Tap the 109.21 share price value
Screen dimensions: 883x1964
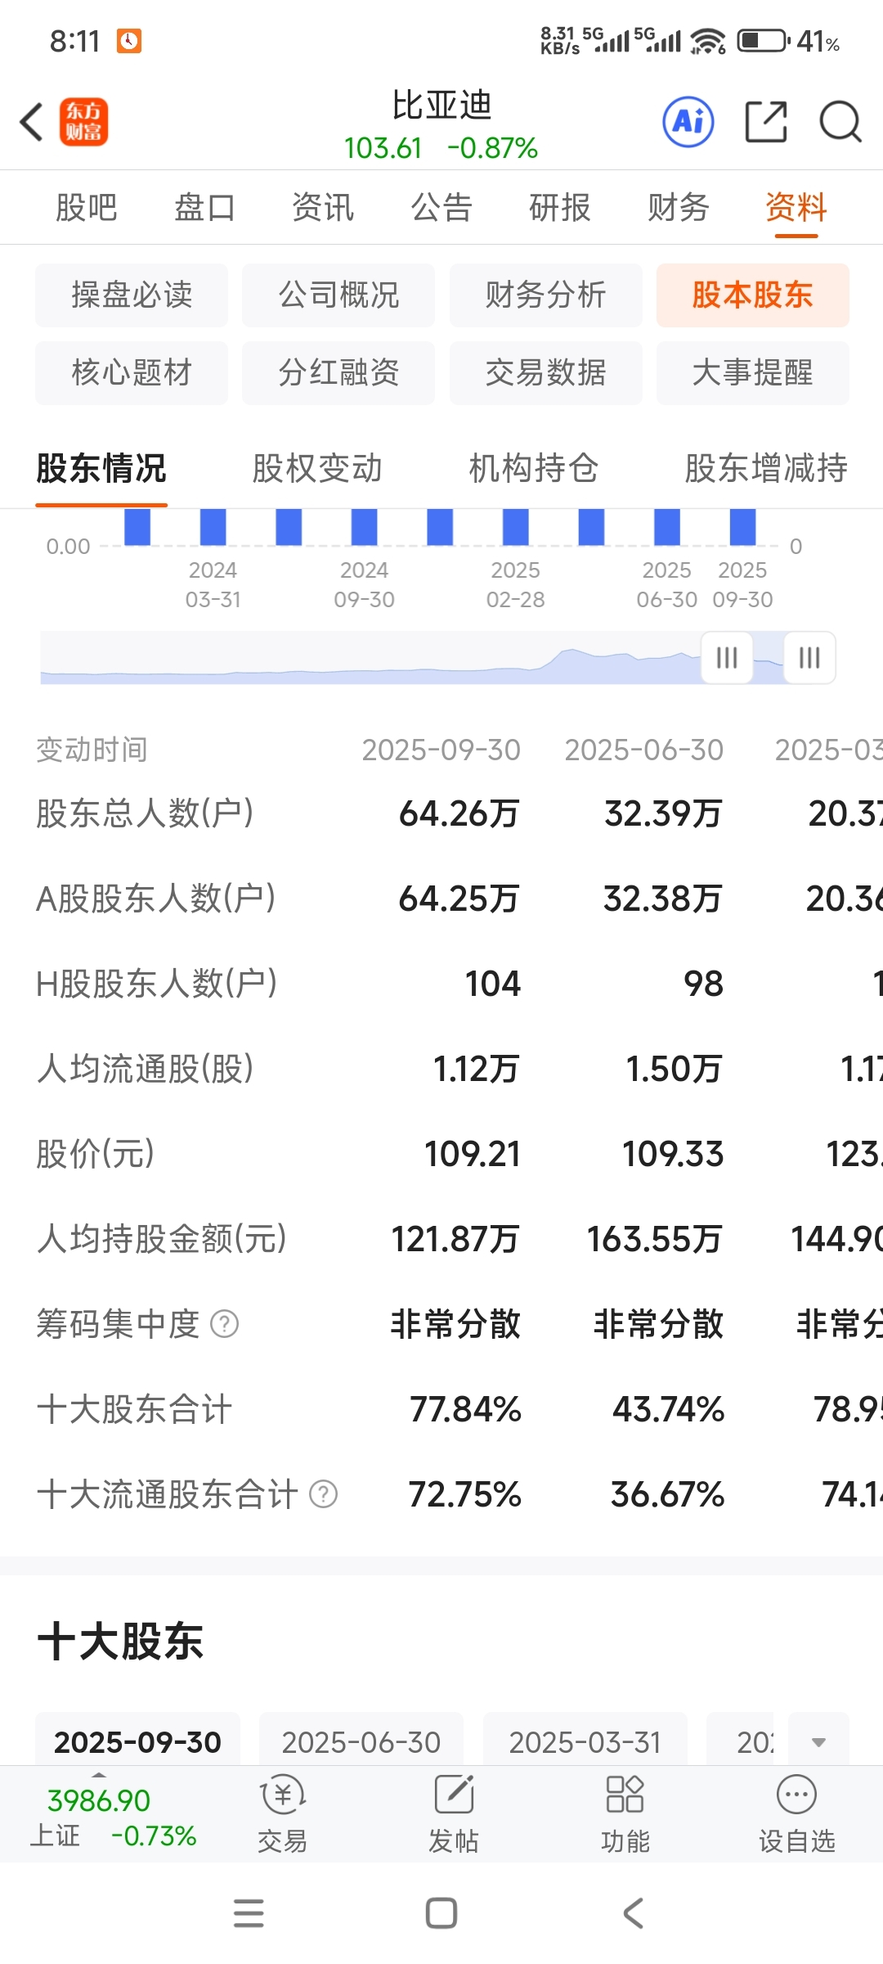(472, 1154)
